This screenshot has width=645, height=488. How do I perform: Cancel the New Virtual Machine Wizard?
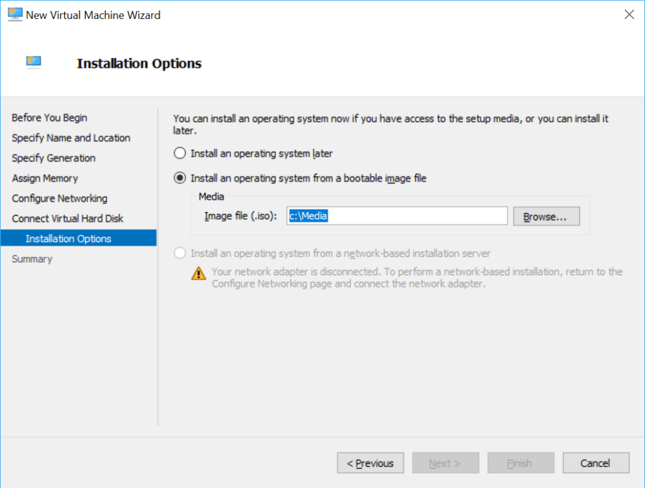coord(596,463)
